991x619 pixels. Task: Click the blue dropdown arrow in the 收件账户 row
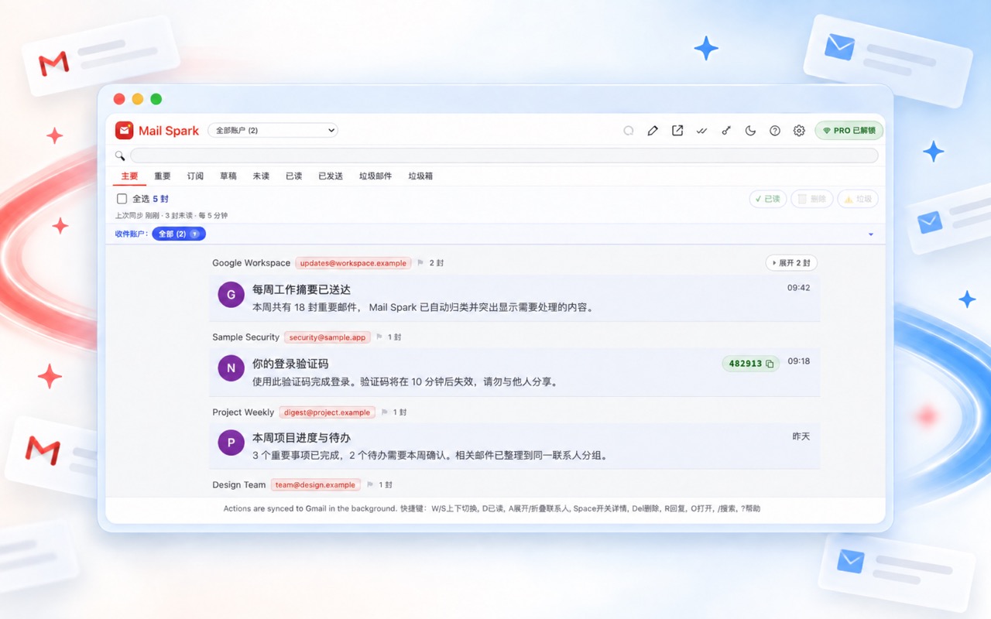(x=871, y=234)
